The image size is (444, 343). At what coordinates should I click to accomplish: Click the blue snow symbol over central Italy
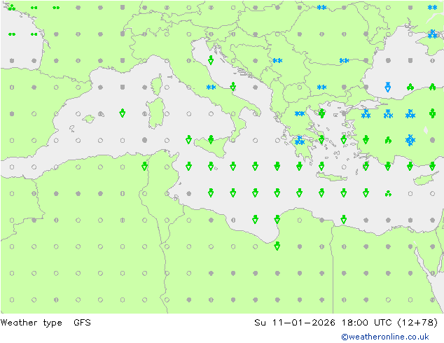[x=211, y=87]
